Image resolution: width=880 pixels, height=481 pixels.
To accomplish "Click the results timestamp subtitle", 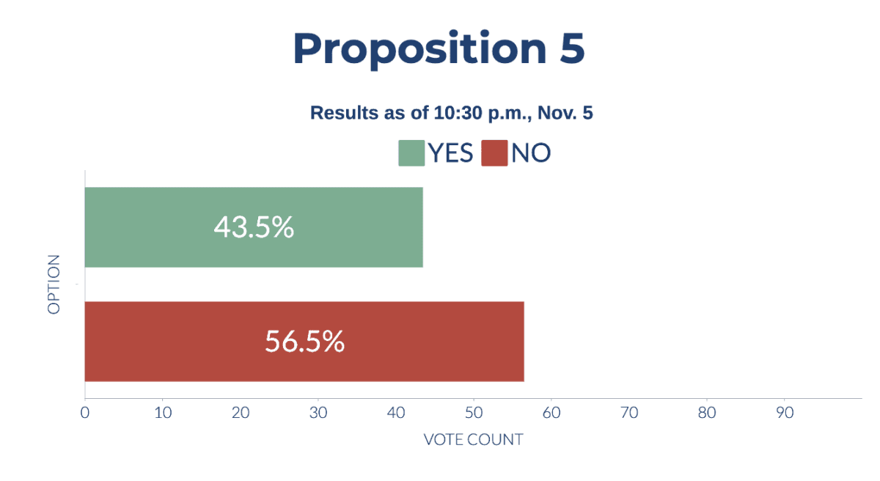I will (451, 113).
